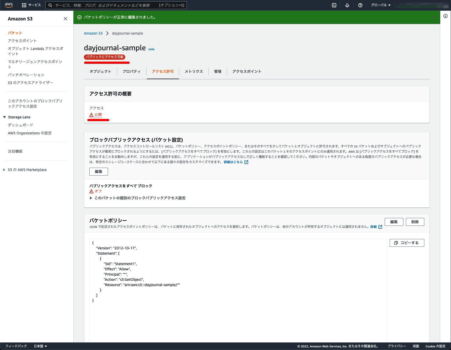Open the notifications bell icon
This screenshot has width=451, height=350.
[x=347, y=5]
